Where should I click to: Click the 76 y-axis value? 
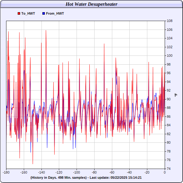(169, 160)
